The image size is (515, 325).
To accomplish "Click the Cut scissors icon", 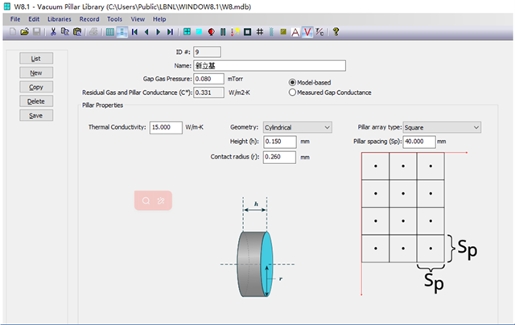I will tap(53, 32).
